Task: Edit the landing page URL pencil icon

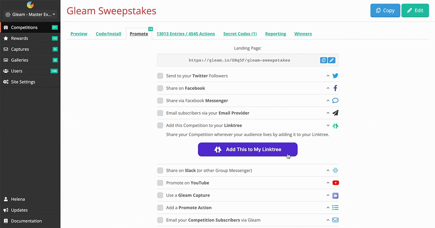Action: (331, 60)
